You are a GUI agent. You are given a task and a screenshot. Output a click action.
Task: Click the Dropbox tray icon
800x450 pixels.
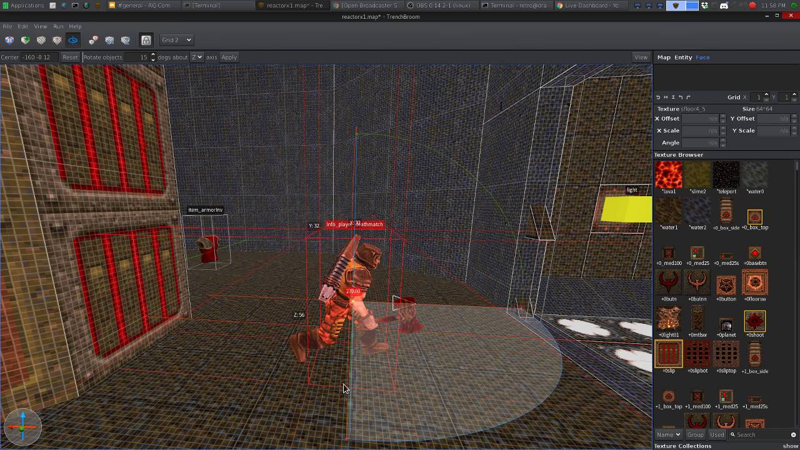(705, 5)
